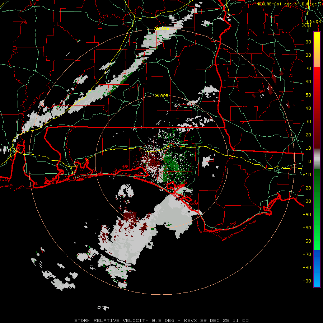
Task: Click the -50 value on velocity scale
Action: click(307, 228)
